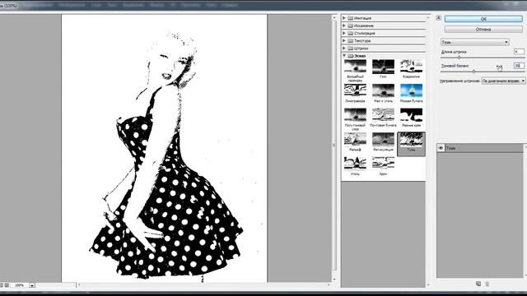Expand the Штрихи filter folder
The image size is (527, 296).
[x=344, y=49]
